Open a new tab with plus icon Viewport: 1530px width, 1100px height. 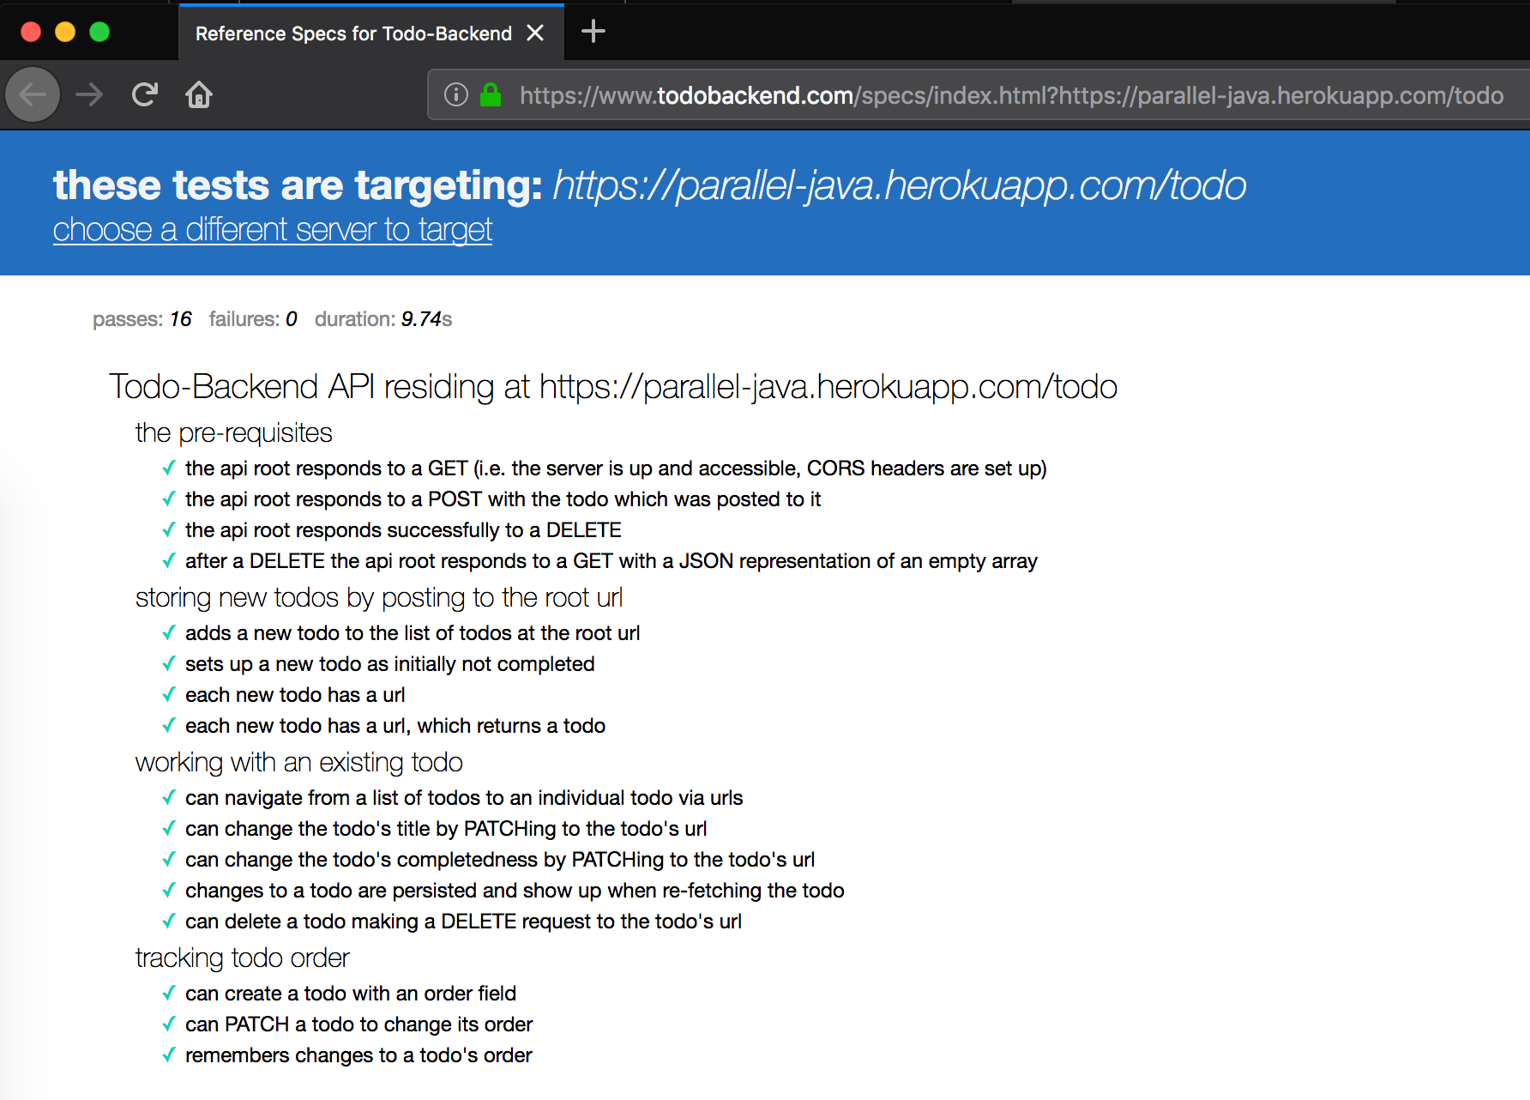[x=593, y=33]
